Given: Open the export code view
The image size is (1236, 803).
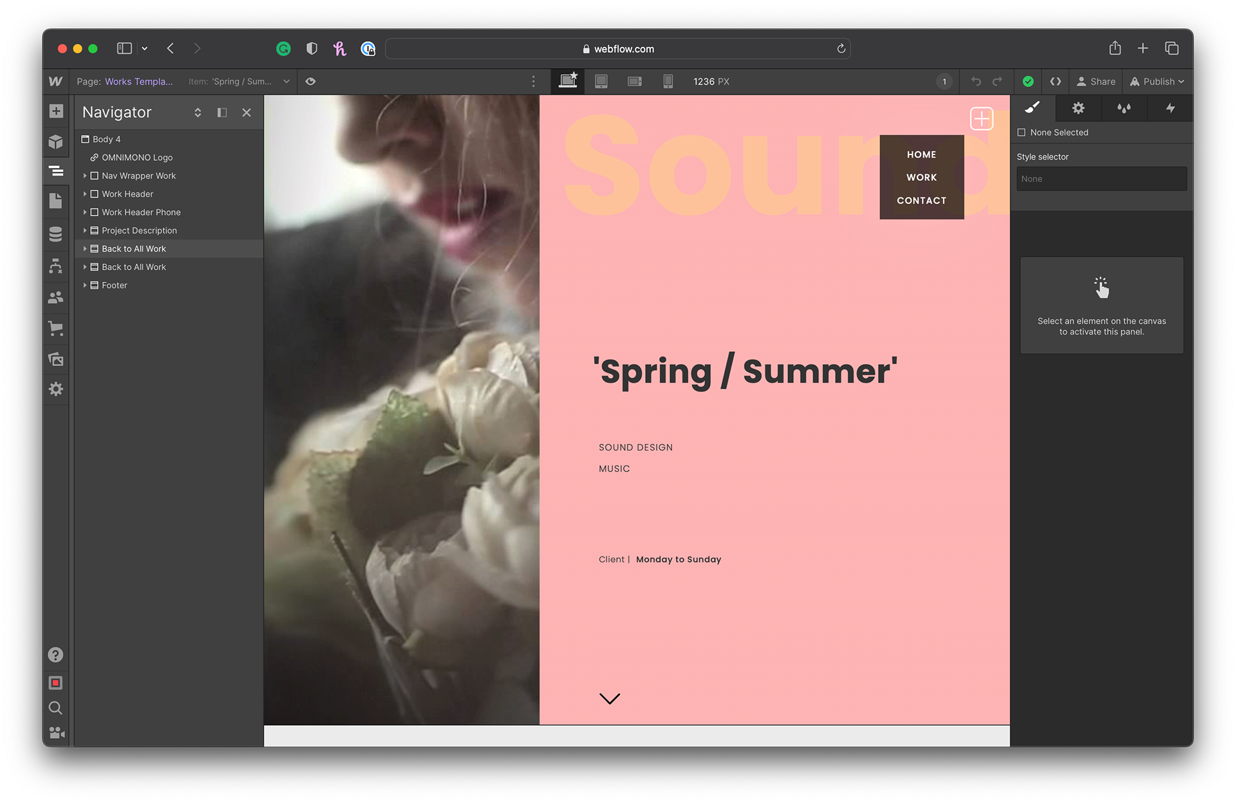Looking at the screenshot, I should pos(1055,82).
